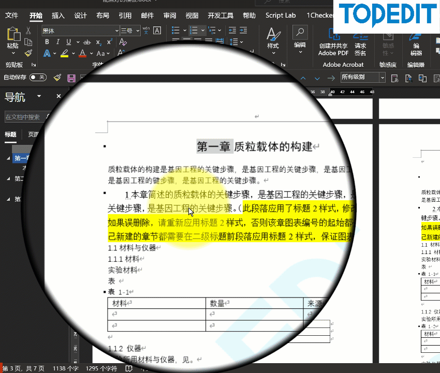The width and height of the screenshot is (440, 373).
Task: Click word count '1138 个字' in status bar
Action: 66,368
